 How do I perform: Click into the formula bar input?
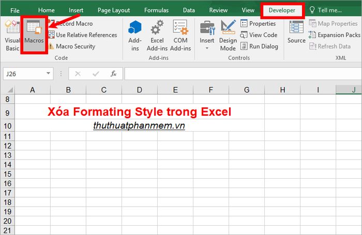click(x=243, y=74)
